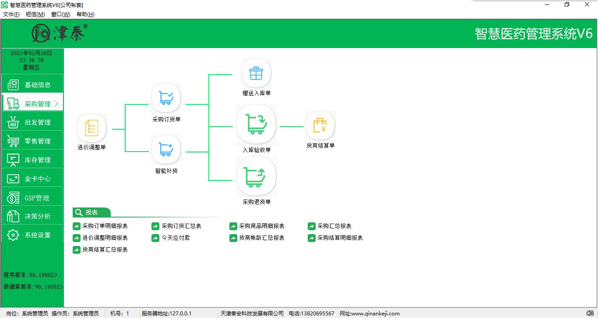The height and width of the screenshot is (318, 598).
Task: Click the 赠送入库单 gift box icon
Action: click(256, 73)
